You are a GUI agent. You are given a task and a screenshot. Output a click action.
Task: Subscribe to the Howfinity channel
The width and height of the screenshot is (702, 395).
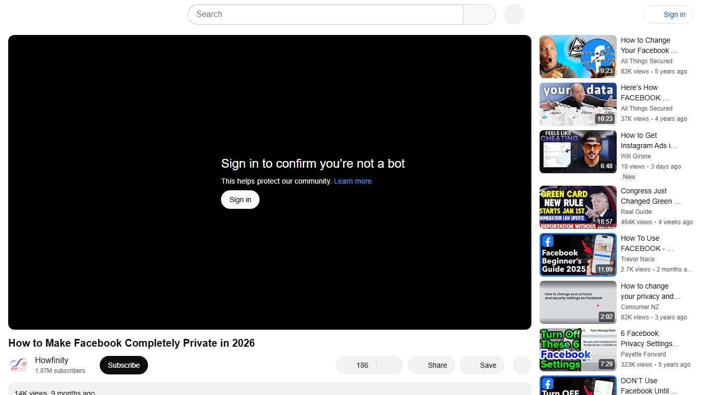click(123, 365)
